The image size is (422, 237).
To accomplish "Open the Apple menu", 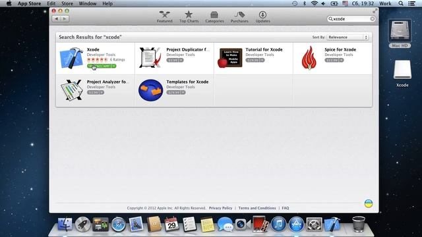I will tap(9, 3).
